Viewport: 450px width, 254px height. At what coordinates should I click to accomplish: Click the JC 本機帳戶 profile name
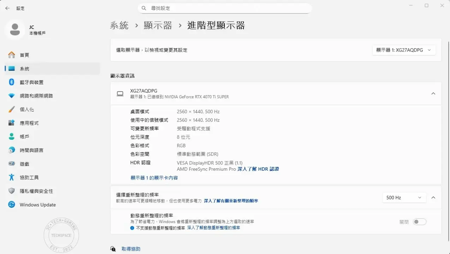coord(37,30)
